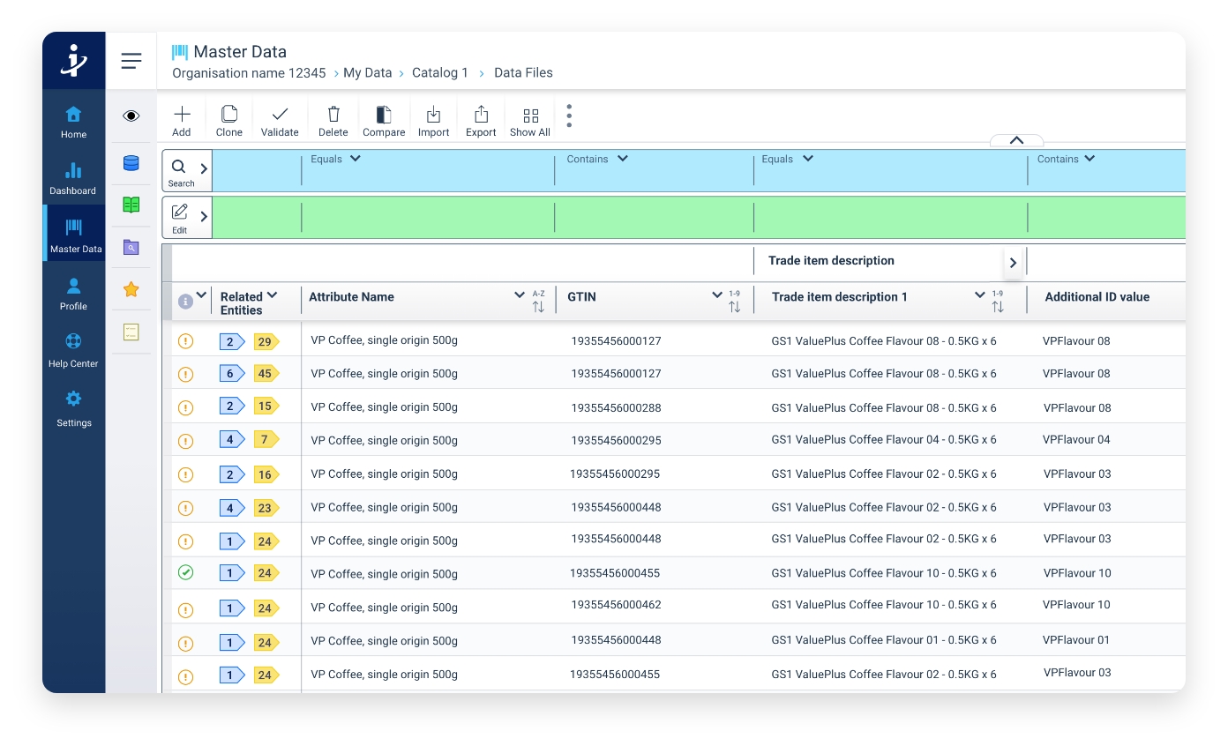Click the eye view icon
The width and height of the screenshot is (1228, 746).
131,116
